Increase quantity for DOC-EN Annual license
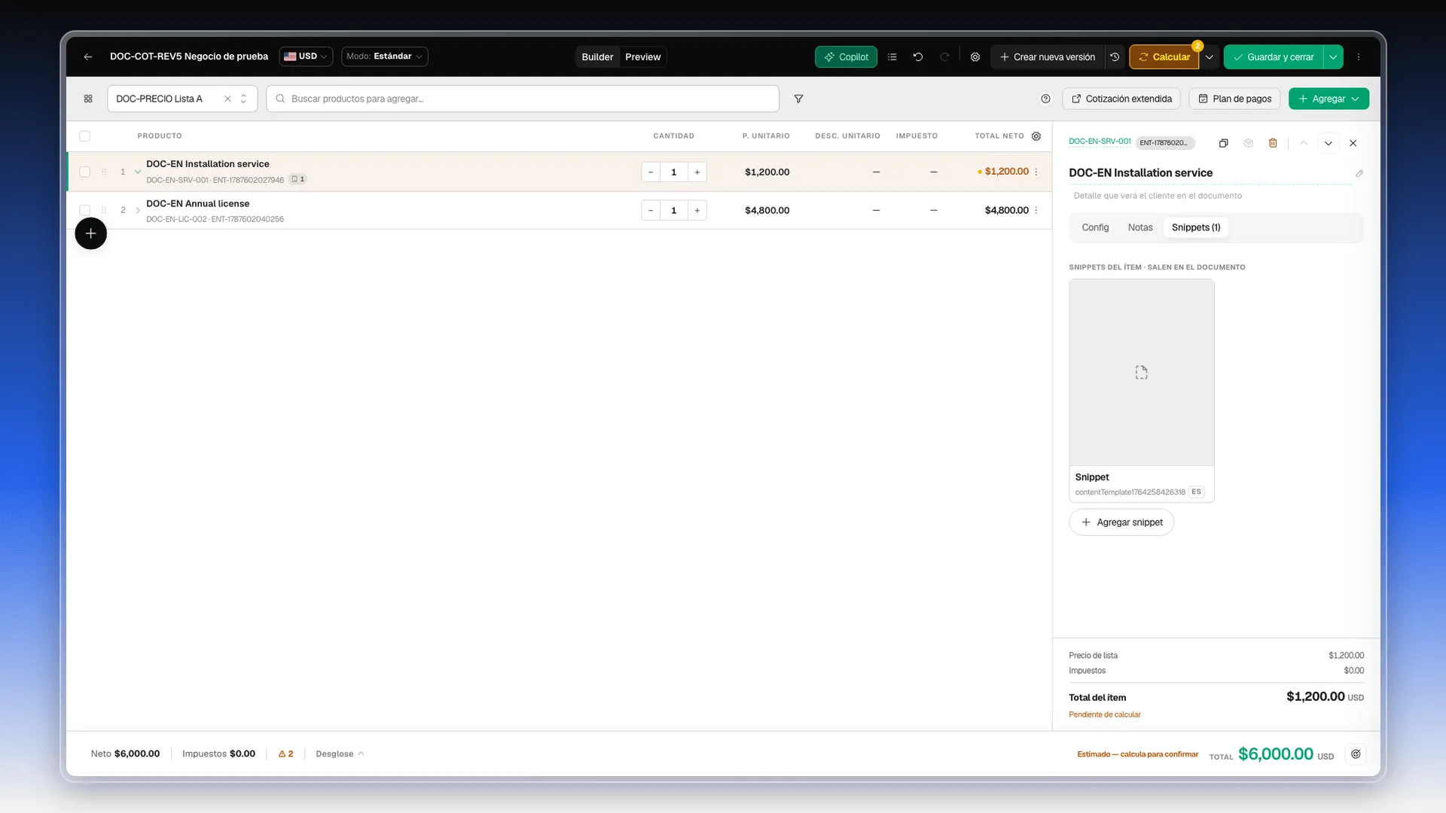1446x813 pixels. 697,211
